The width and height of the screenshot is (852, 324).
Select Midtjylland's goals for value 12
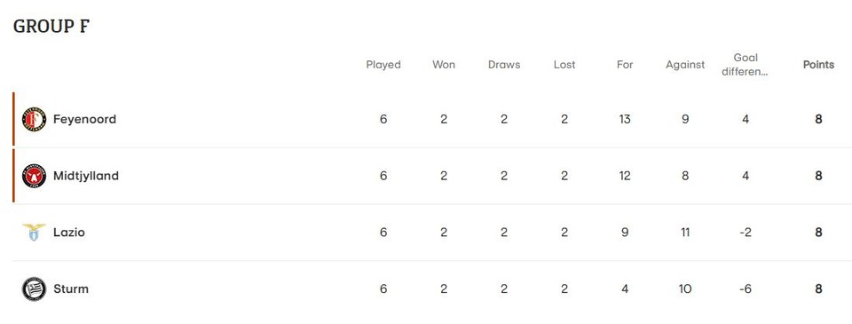pos(624,176)
